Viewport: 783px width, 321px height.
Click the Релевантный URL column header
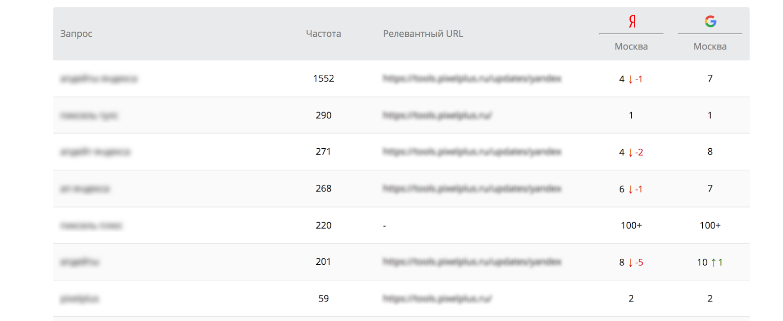pos(423,34)
